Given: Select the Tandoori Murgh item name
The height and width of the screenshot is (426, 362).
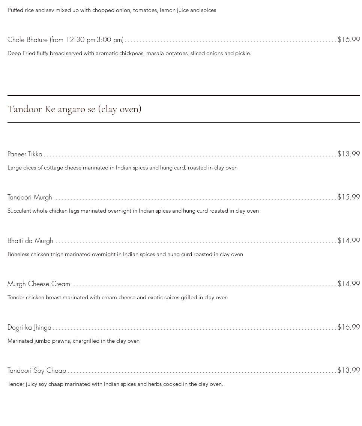Looking at the screenshot, I should [x=30, y=197].
